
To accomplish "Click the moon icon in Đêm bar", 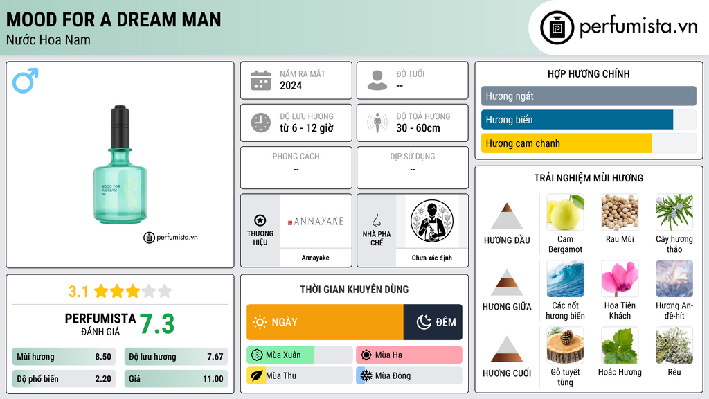I will click(424, 322).
